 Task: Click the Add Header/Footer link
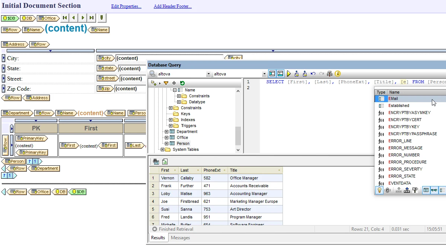point(173,6)
